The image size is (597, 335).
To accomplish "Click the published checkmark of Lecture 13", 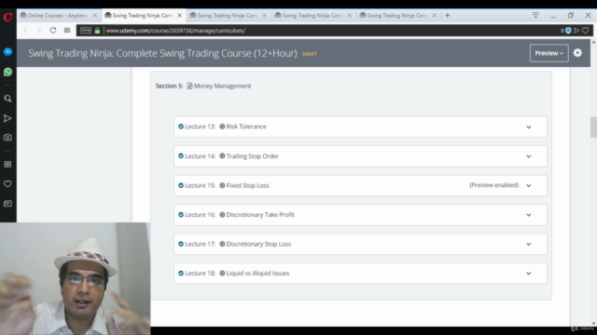I will 181,127.
